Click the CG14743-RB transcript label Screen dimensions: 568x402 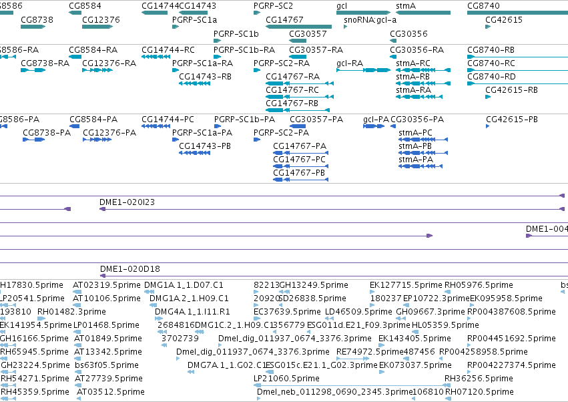pos(205,77)
